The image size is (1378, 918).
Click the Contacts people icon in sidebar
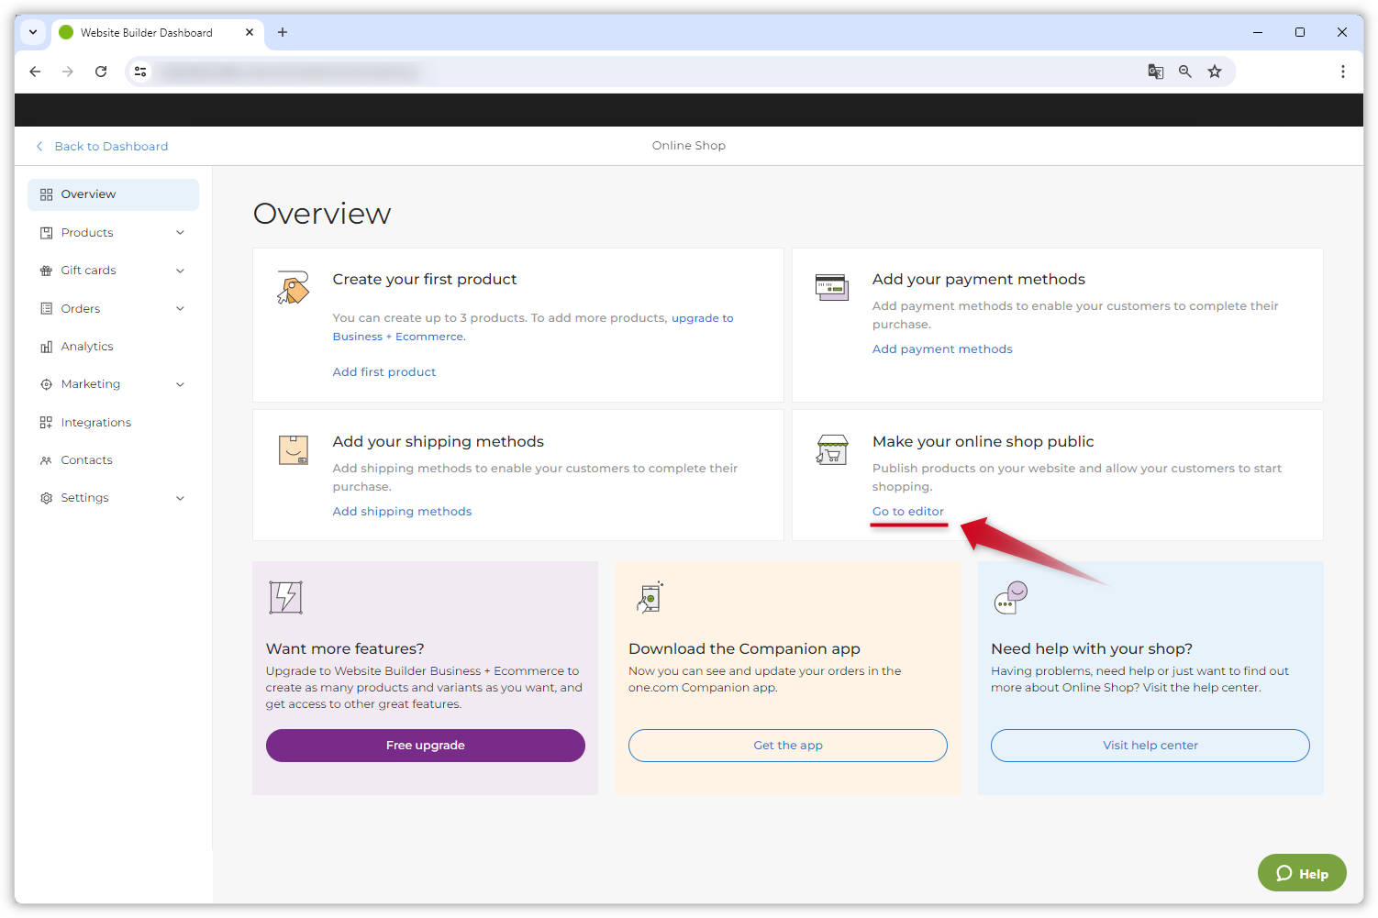coord(46,460)
